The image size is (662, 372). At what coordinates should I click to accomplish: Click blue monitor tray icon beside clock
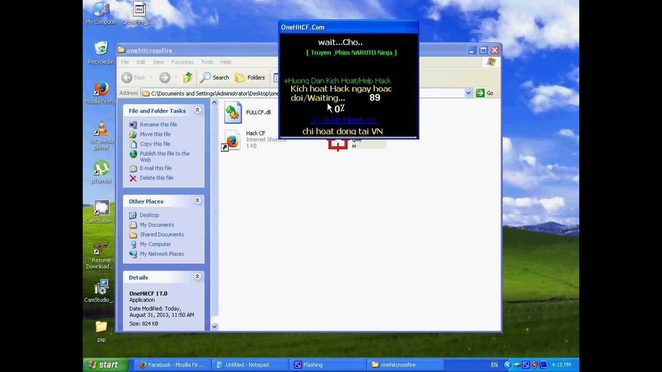tap(544, 365)
